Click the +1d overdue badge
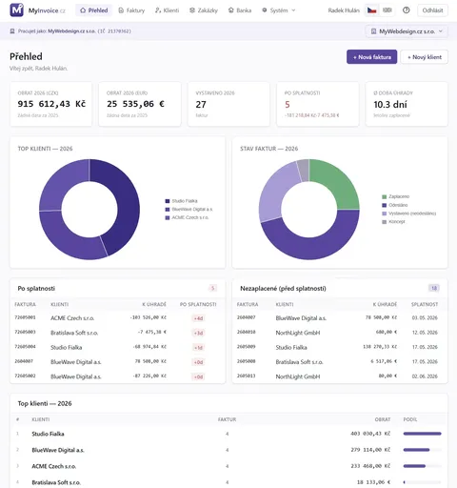457x488 pixels. (x=198, y=348)
